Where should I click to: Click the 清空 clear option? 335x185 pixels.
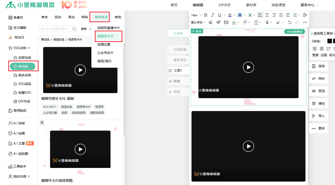318,103
